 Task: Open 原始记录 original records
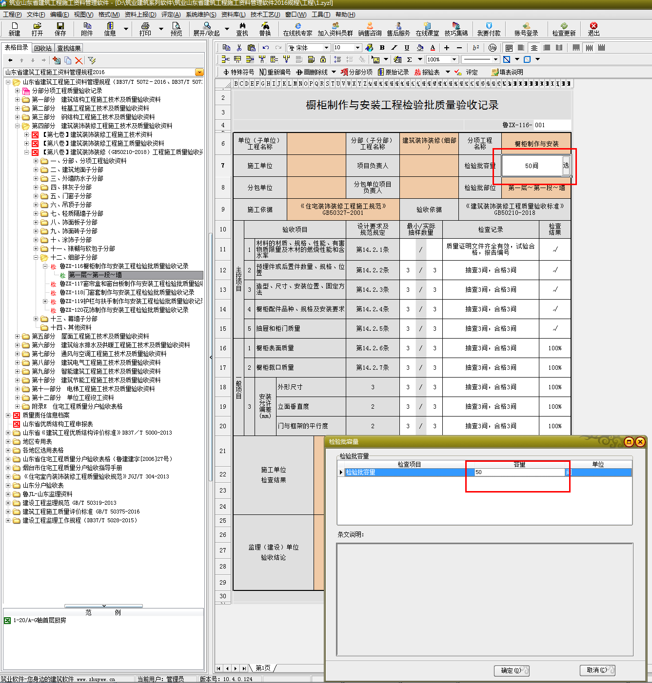coord(394,72)
